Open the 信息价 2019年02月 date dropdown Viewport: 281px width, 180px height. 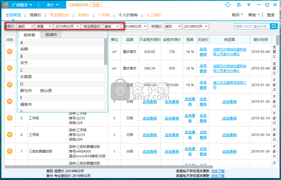tap(67, 26)
